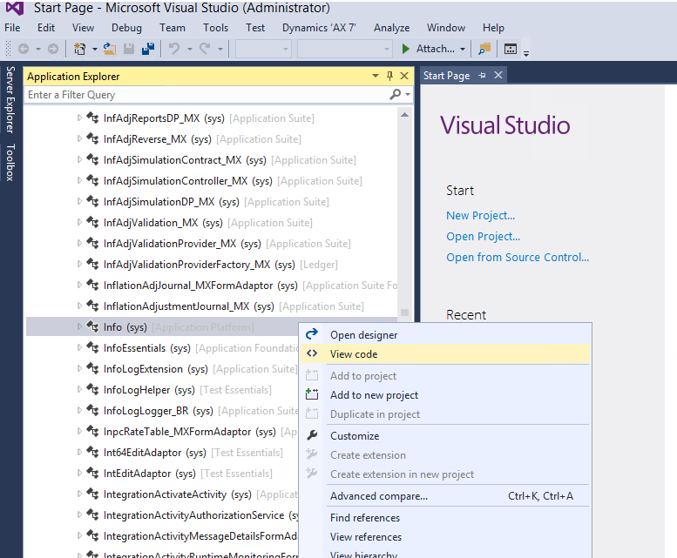Expand the InfoLogHelper tree node
The height and width of the screenshot is (558, 677).
point(80,390)
